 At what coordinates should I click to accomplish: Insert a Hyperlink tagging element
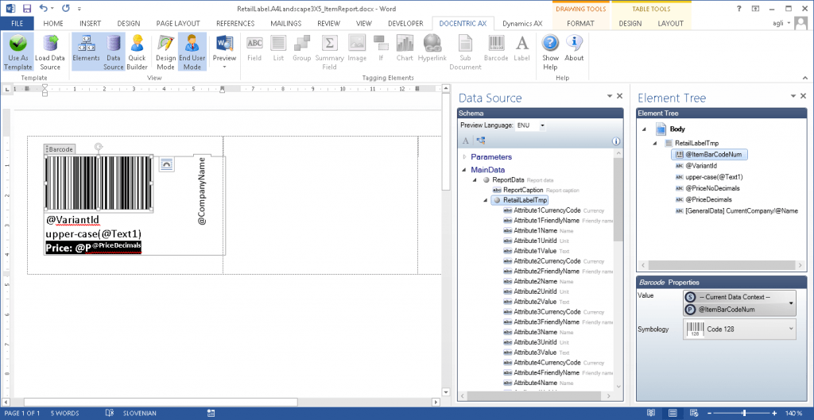point(432,48)
